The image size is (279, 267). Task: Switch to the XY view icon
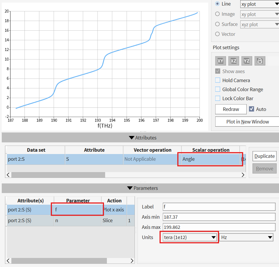220,61
